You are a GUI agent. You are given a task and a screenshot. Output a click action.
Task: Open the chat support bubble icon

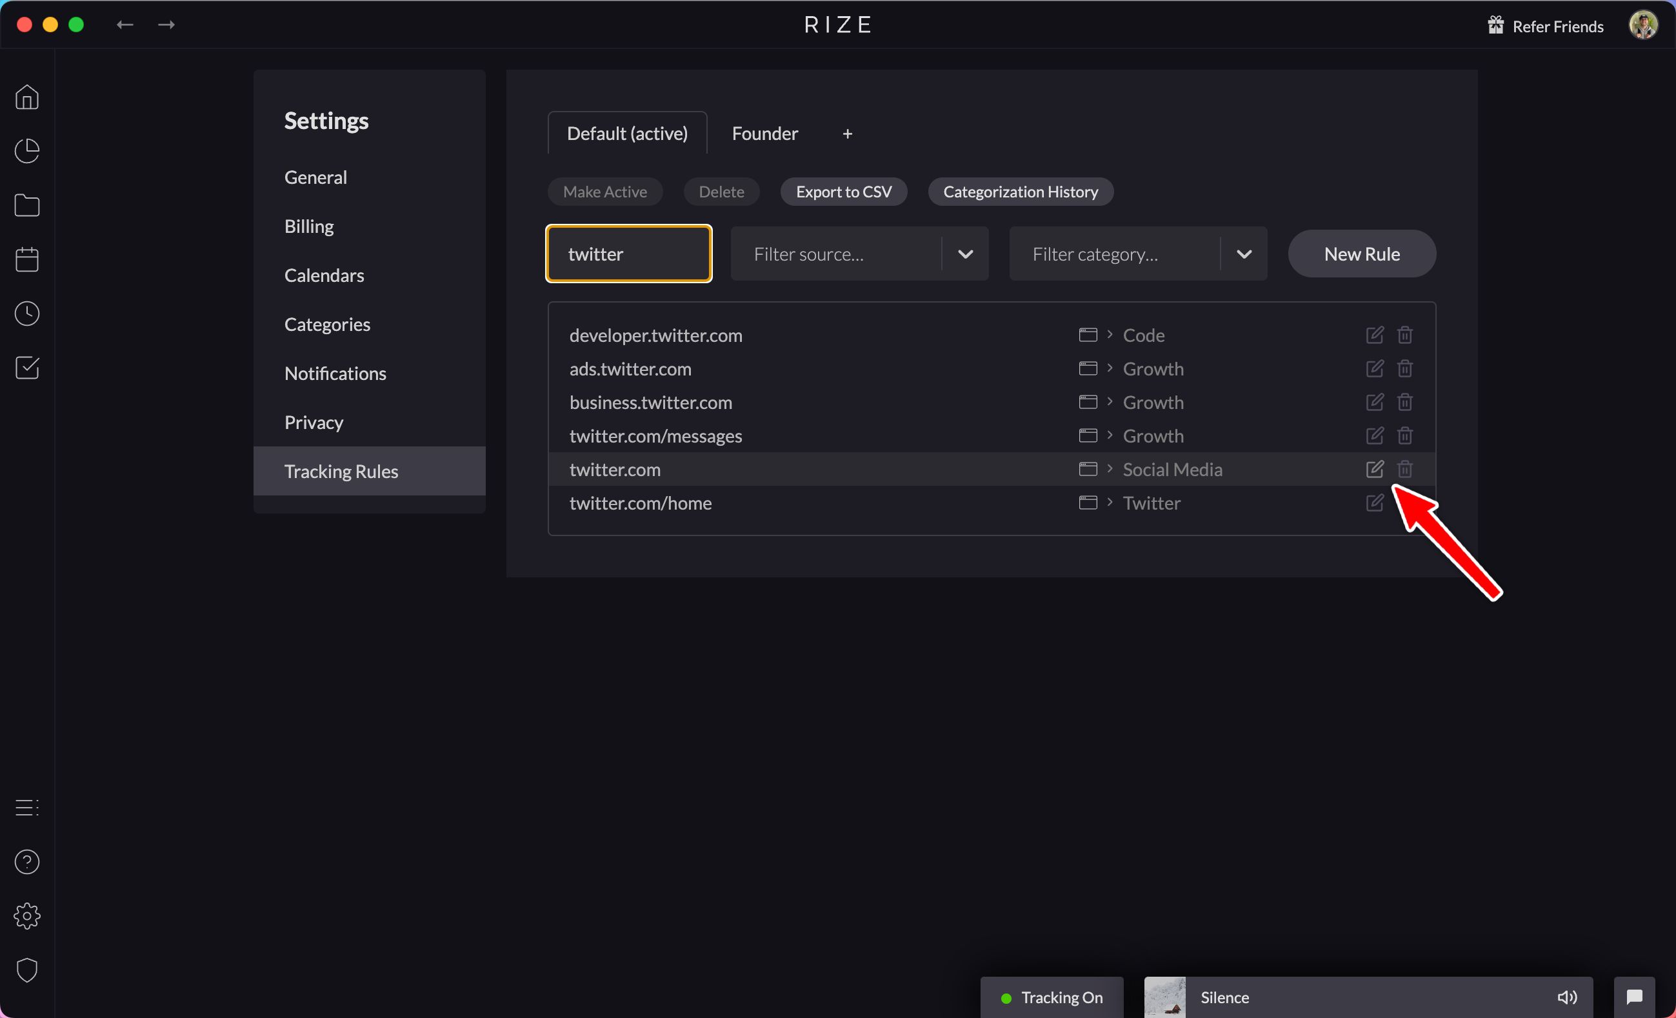[1634, 997]
